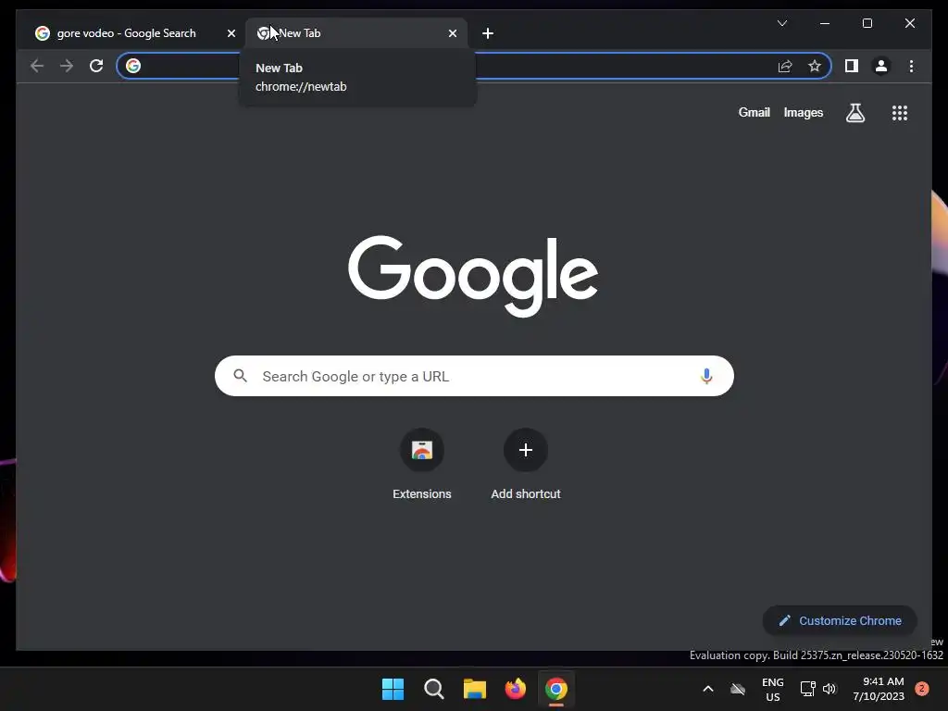
Task: Open the notifications badge showing 2
Action: pos(921,689)
